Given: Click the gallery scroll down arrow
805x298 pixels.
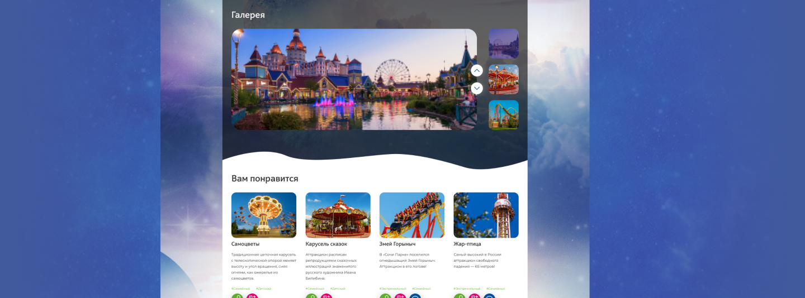Looking at the screenshot, I should [x=477, y=88].
